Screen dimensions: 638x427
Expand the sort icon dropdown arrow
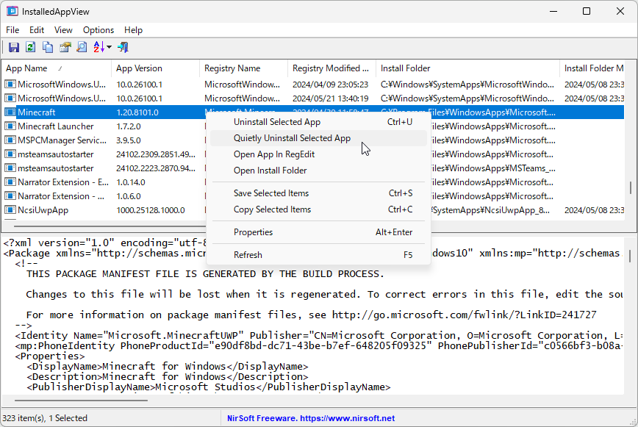pyautogui.click(x=109, y=48)
